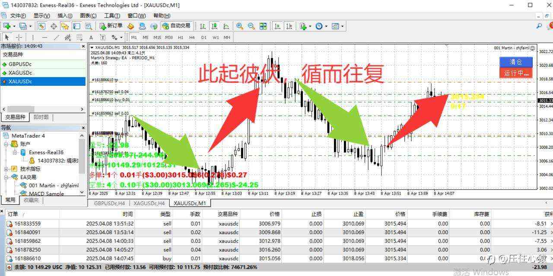Viewport: 553px width, 276px height.
Task: Click the search magnifier in top right
Action: pyautogui.click(x=539, y=26)
